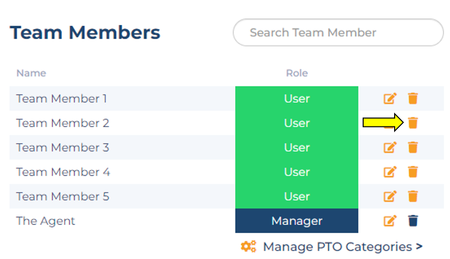450x259 pixels.
Task: Edit Team Member 1 using pencil icon
Action: coord(390,99)
